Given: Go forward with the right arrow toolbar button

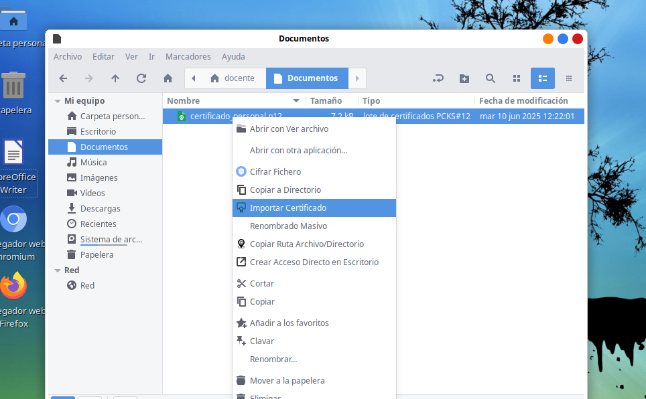Looking at the screenshot, I should pyautogui.click(x=89, y=78).
